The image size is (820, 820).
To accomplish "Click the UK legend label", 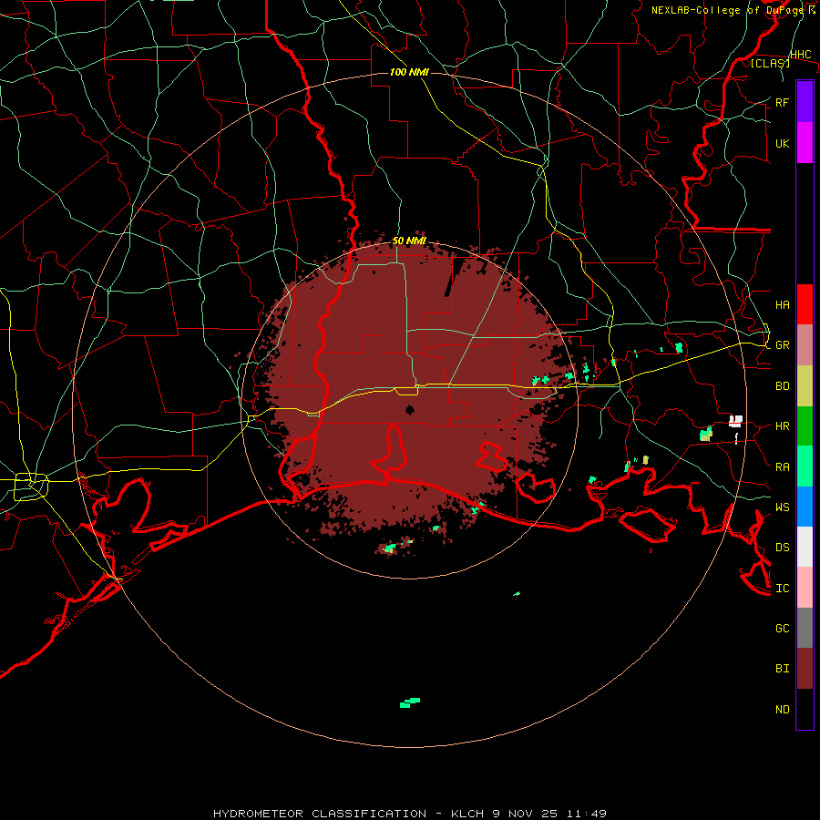I will [x=782, y=143].
